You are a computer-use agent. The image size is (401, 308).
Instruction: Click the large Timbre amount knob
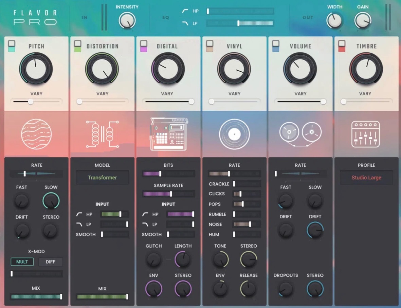pos(366,69)
